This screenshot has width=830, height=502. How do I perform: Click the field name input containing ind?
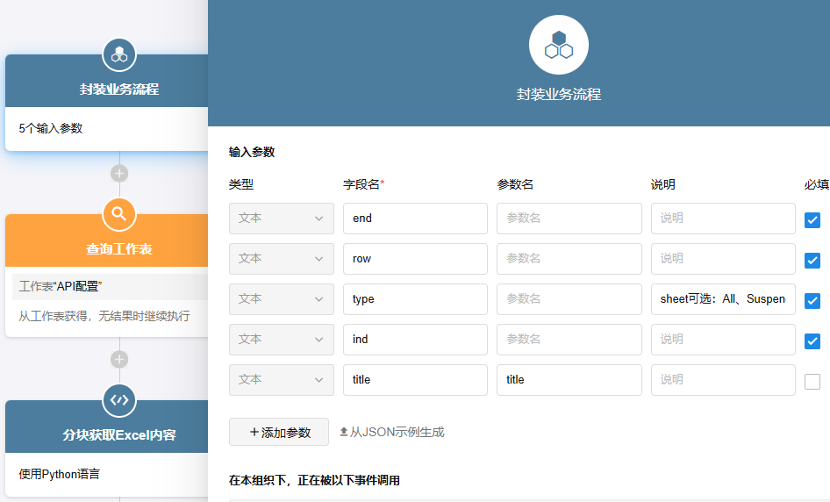click(x=414, y=340)
